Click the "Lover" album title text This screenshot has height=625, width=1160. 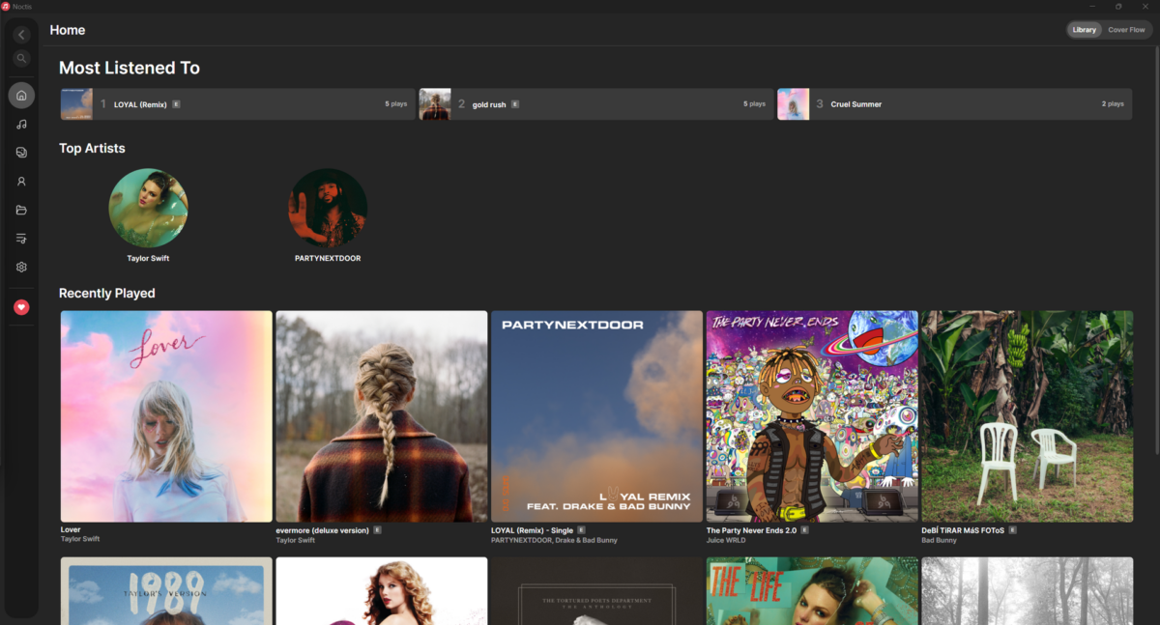coord(71,530)
